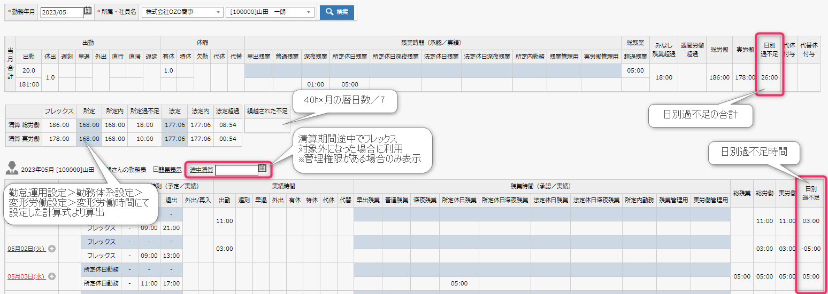Screen dimensions: 828x294
Task: Click the 法定超過 08:54 value cell
Action: point(227,125)
